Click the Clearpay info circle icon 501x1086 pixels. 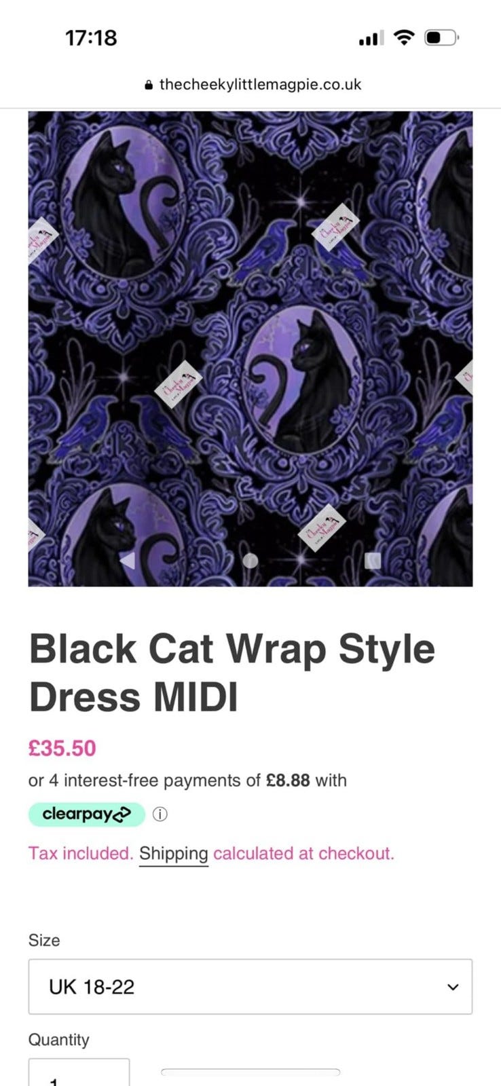[160, 814]
